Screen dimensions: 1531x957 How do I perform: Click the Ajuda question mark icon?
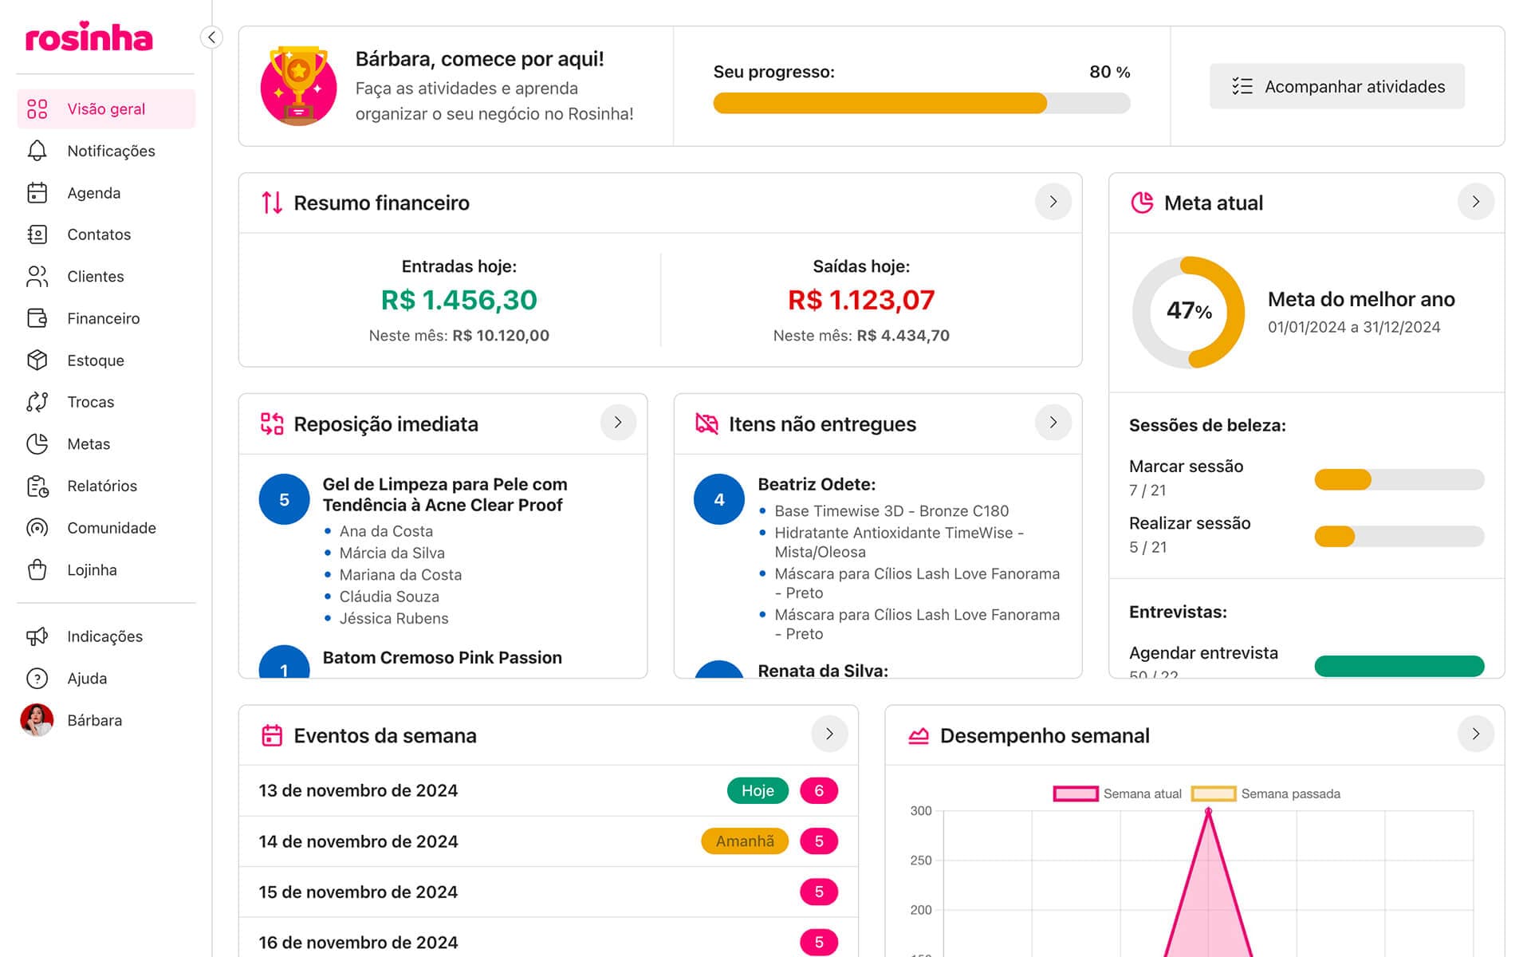point(37,679)
